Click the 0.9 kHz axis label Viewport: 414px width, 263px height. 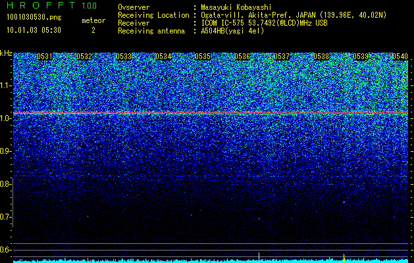(5, 151)
